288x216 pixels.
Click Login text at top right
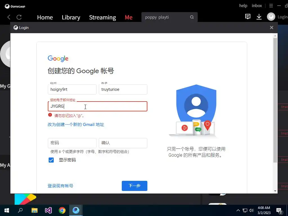click(x=282, y=17)
